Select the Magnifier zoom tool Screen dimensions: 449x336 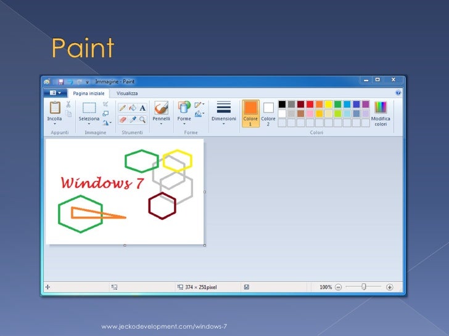click(142, 119)
